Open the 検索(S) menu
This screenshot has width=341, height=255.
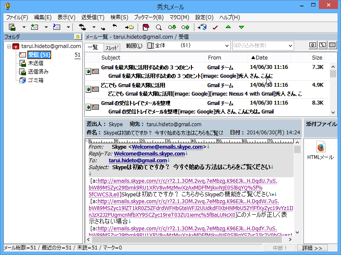(x=119, y=17)
